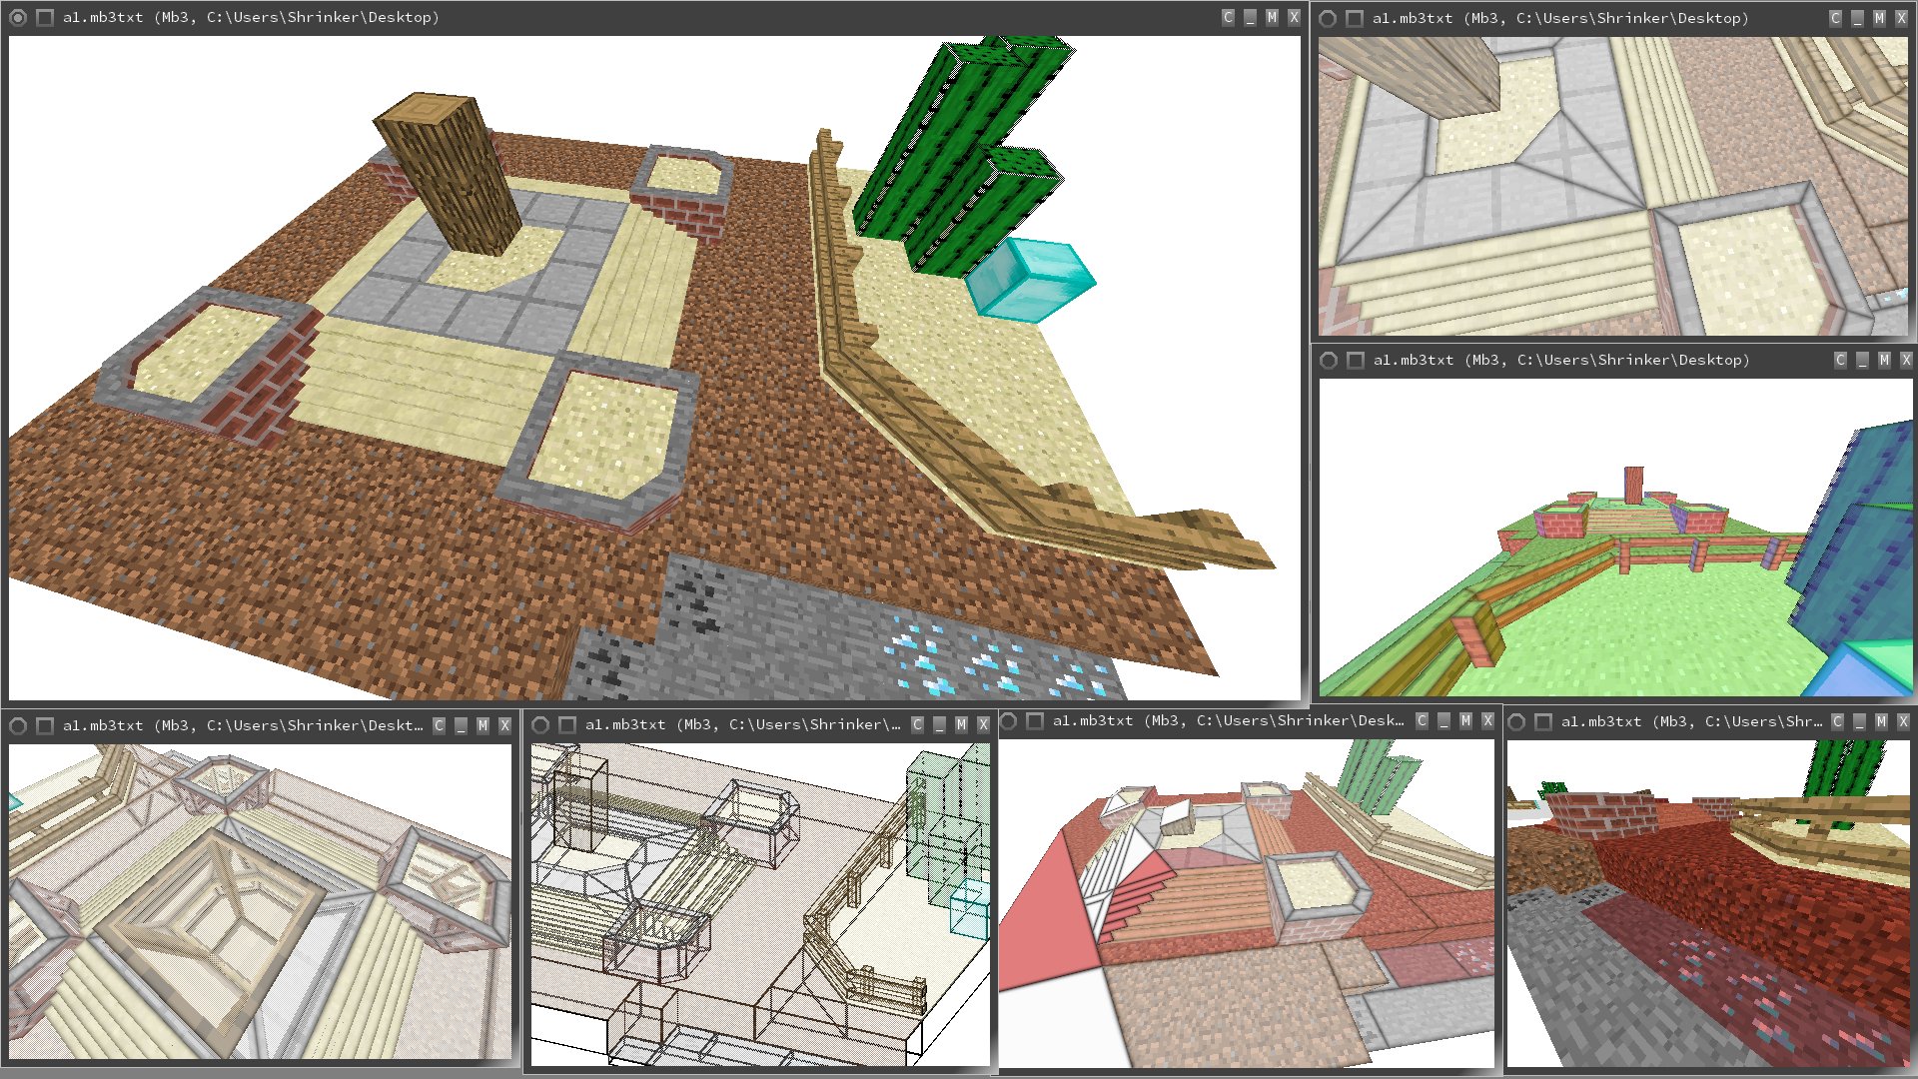This screenshot has width=1918, height=1079.
Task: Click the a1.mb3txt title text of the main window
Action: [103, 18]
